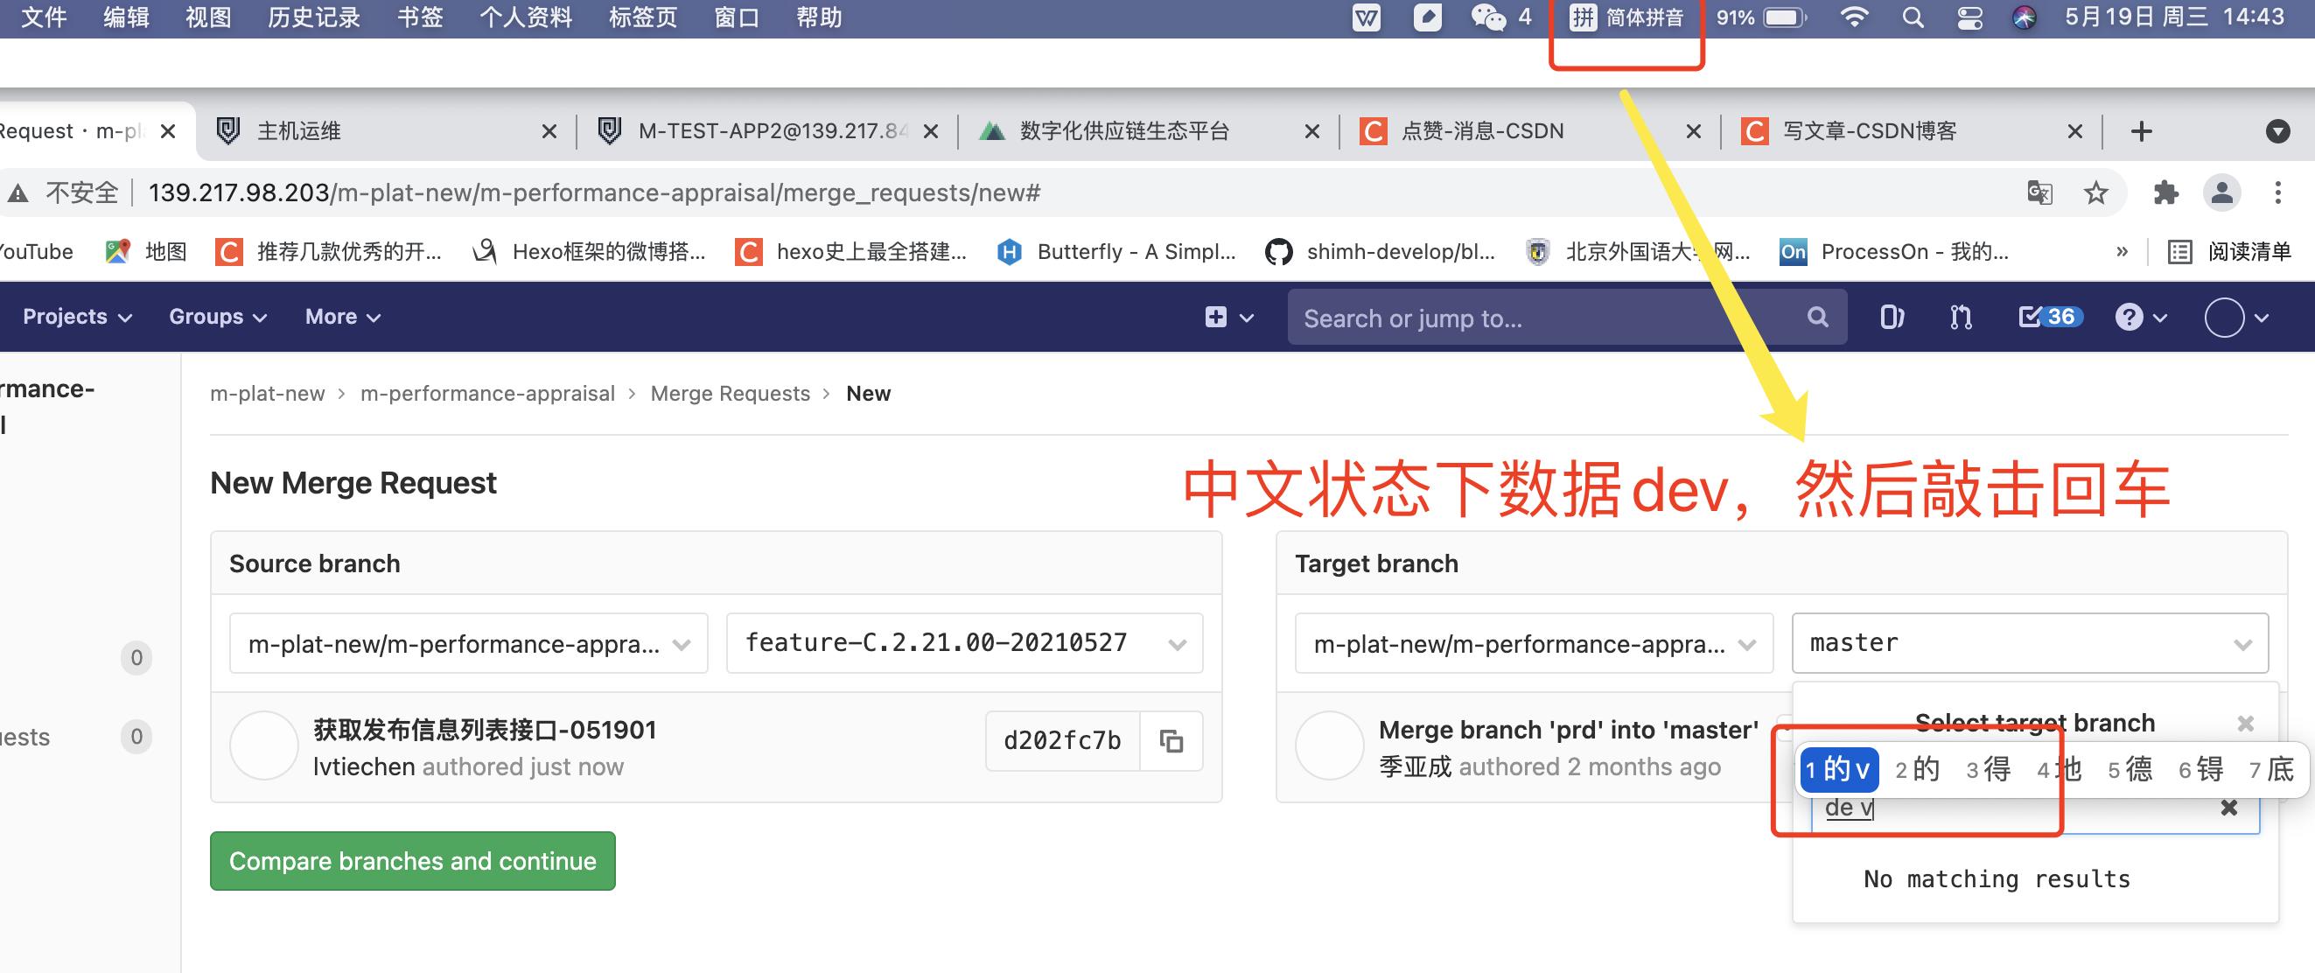Expand the Groups dropdown
The width and height of the screenshot is (2315, 973).
(218, 317)
